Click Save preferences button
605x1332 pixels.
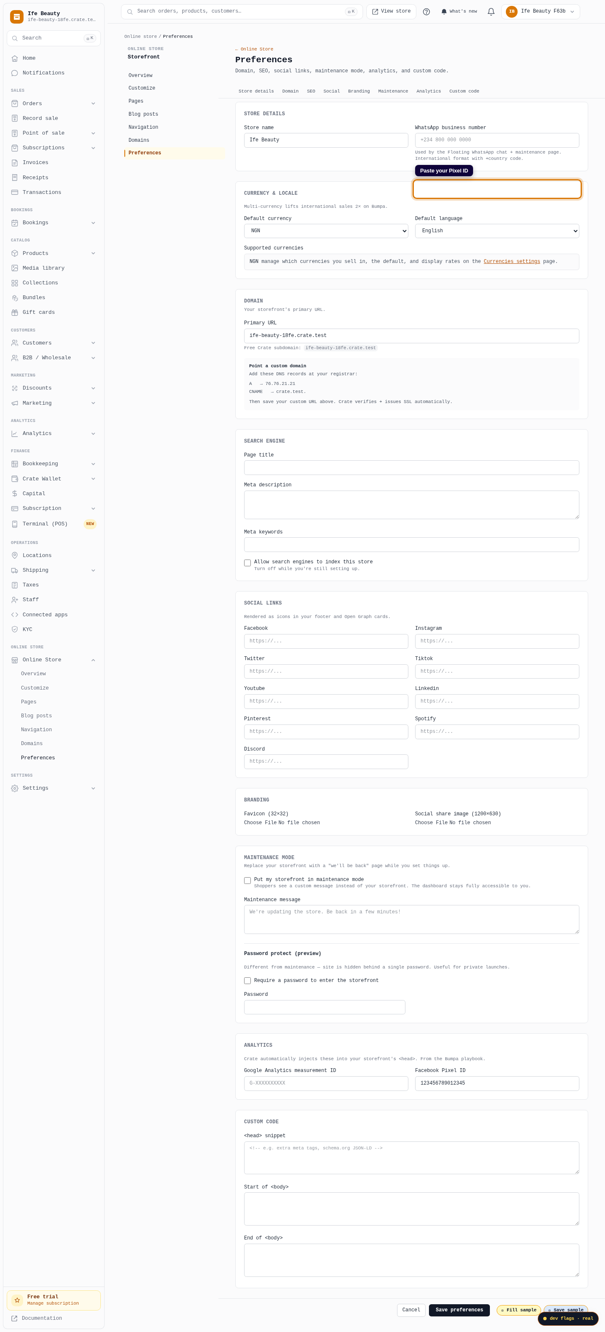(x=459, y=1310)
